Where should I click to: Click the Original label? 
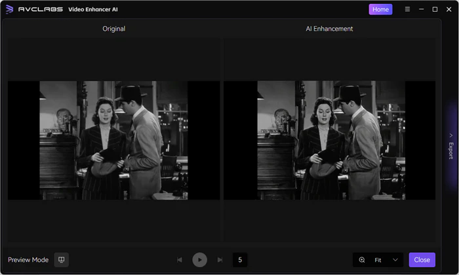(114, 29)
